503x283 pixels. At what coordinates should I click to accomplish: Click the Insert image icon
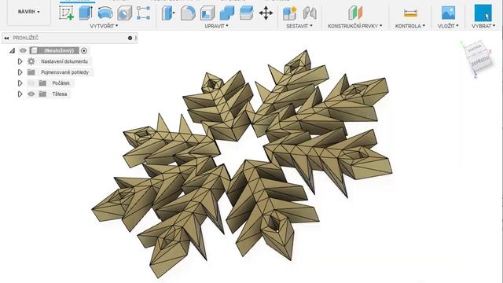coord(448,13)
